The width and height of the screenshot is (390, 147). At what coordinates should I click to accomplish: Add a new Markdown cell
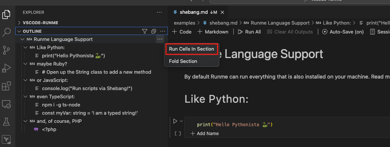pyautogui.click(x=213, y=32)
